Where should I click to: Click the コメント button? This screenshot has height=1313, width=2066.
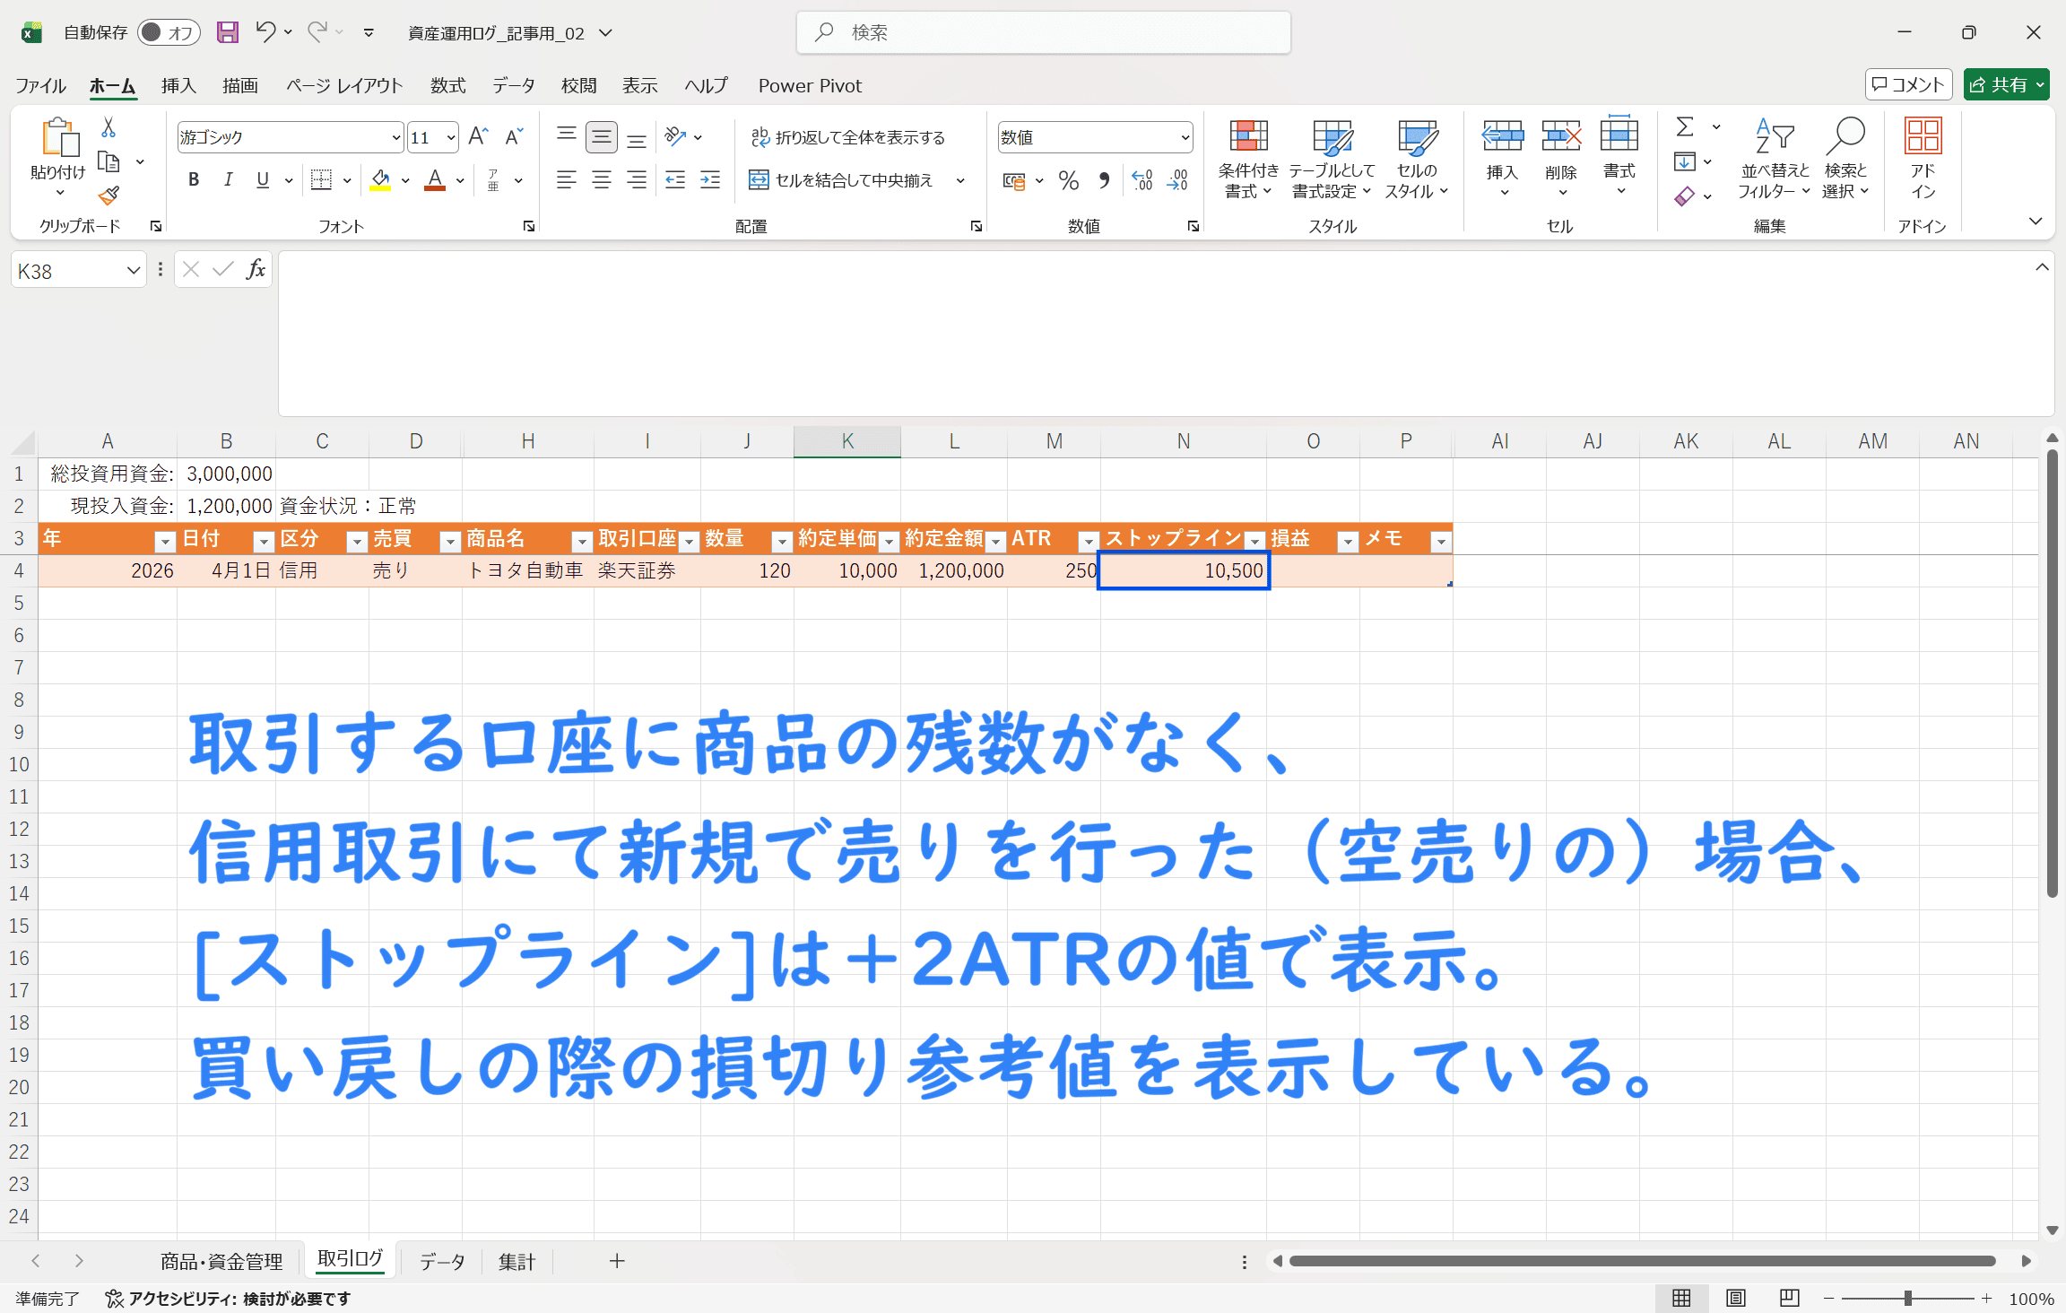pyautogui.click(x=1908, y=84)
